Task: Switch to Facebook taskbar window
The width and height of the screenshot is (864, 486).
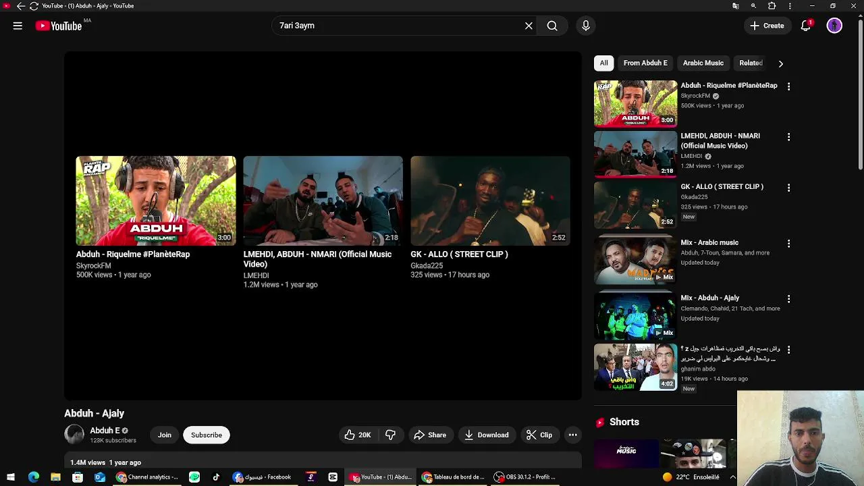Action: click(x=262, y=477)
